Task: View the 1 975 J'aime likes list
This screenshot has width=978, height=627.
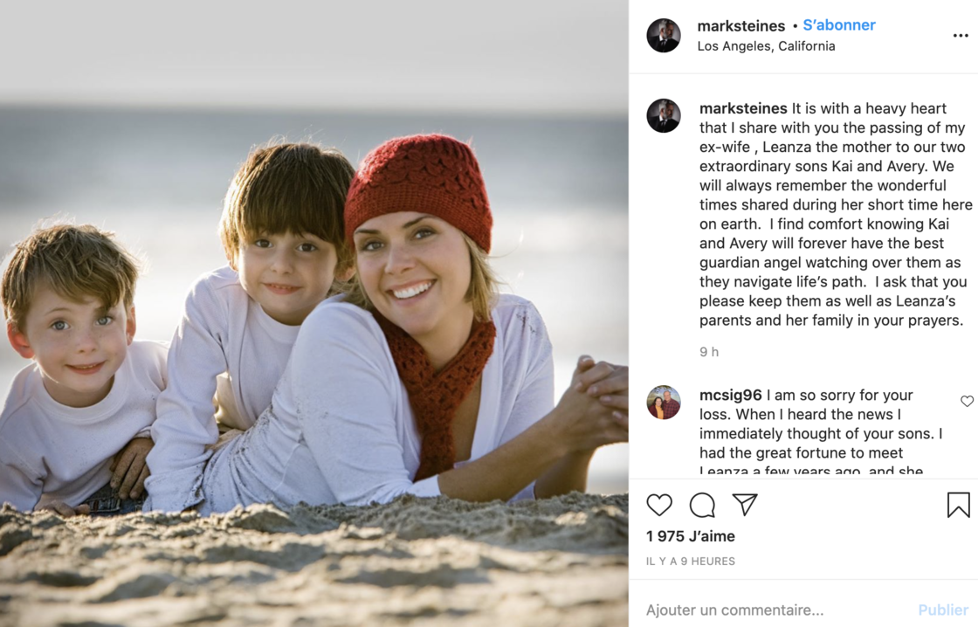Action: click(691, 536)
